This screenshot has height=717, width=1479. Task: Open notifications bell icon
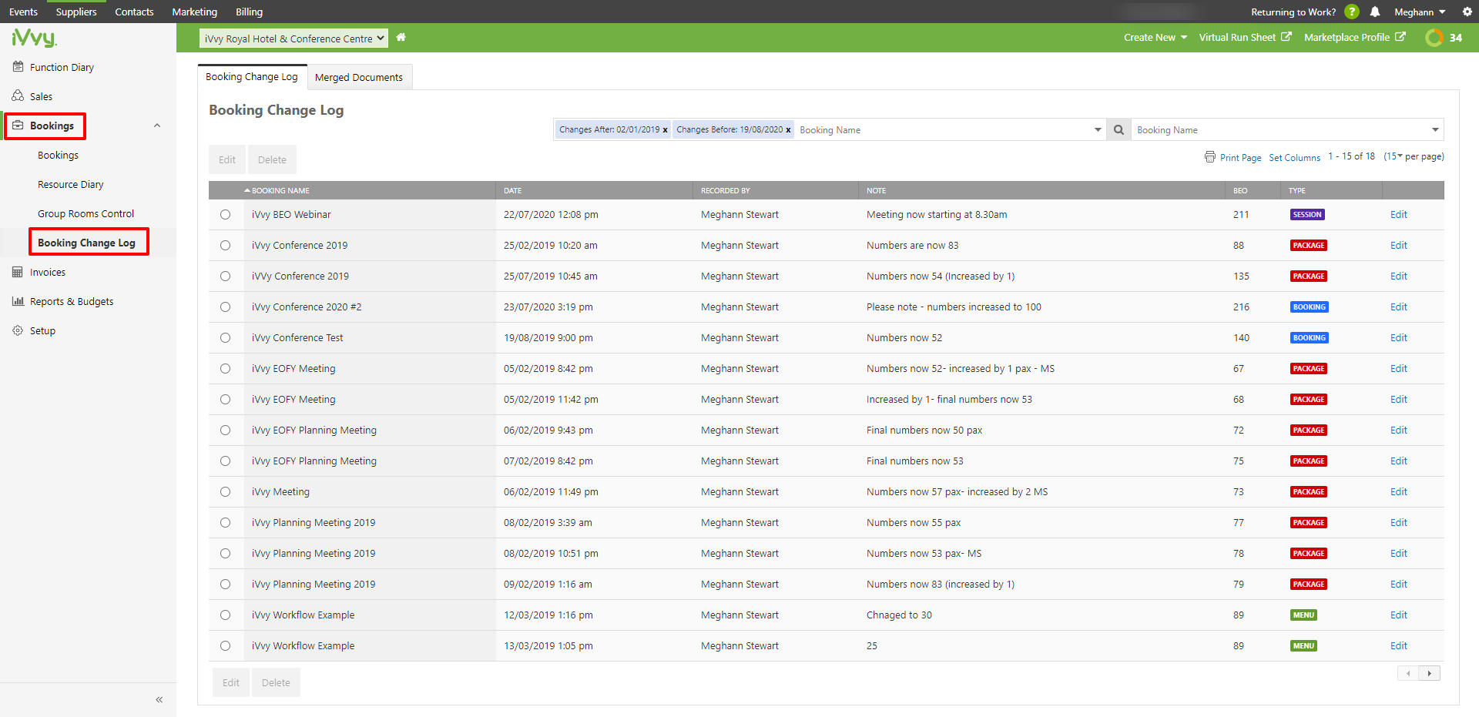[1375, 12]
